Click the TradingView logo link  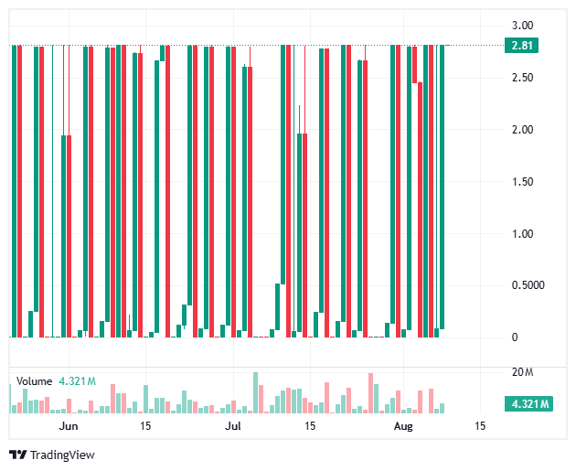[52, 455]
